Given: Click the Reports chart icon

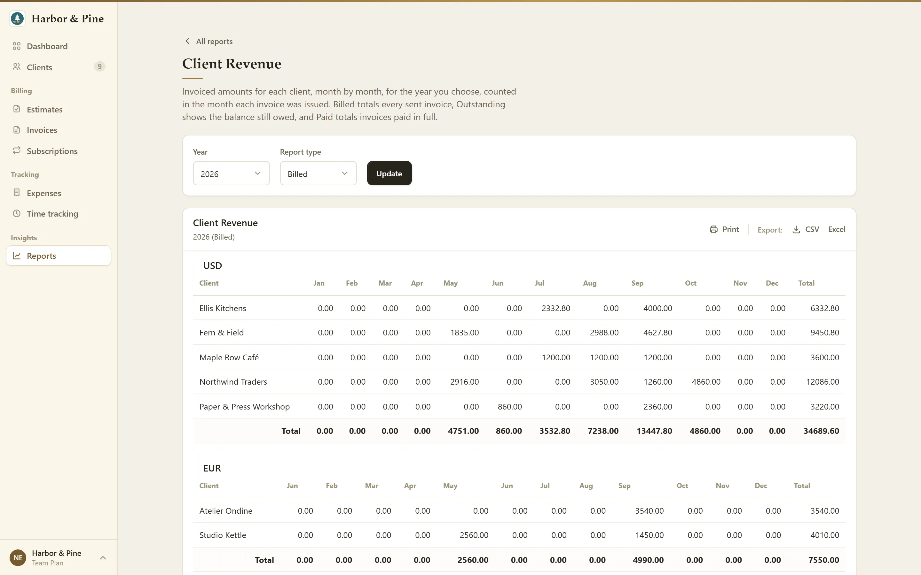Looking at the screenshot, I should (x=16, y=256).
